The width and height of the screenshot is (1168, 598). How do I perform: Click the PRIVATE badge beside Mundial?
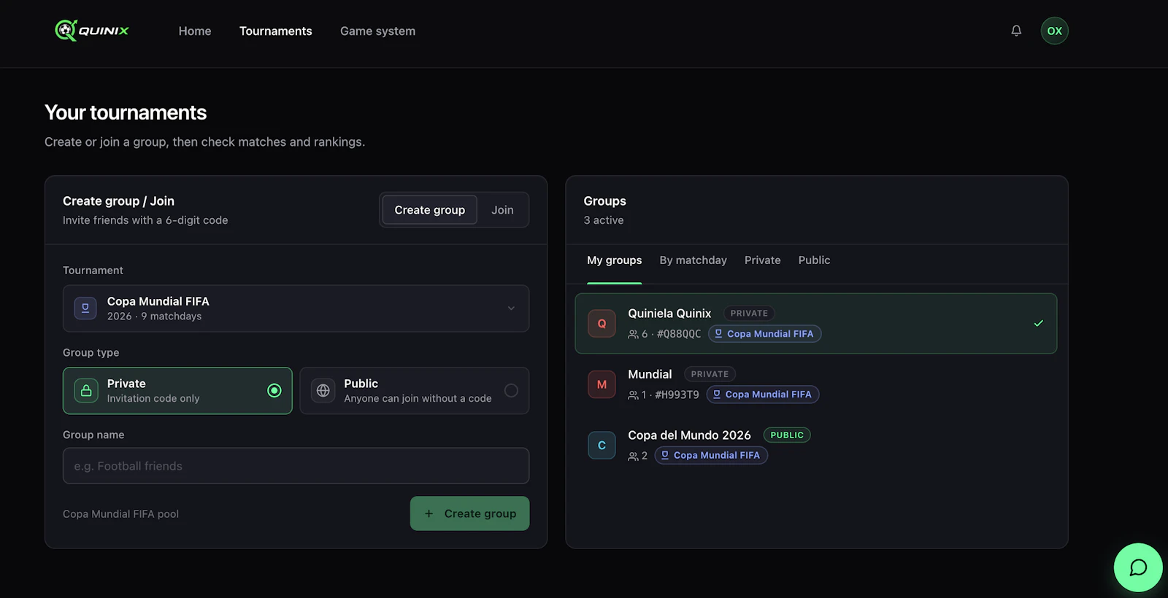click(x=710, y=374)
